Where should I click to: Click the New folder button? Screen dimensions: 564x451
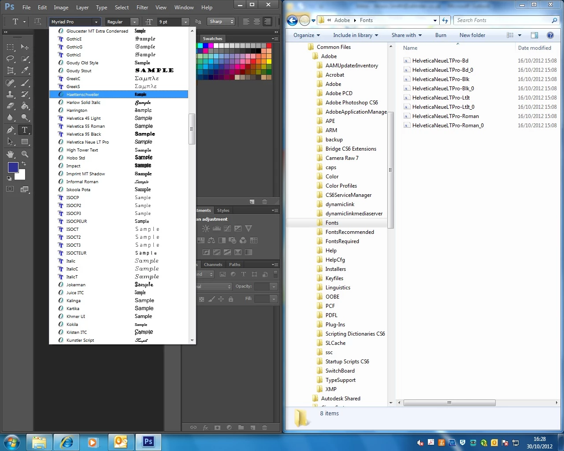tap(472, 35)
